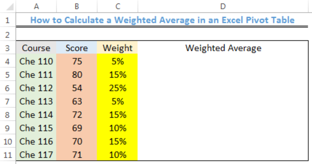Click the blue title cell about Weighted Average
Viewport: 312px width, 164px height.
(162, 20)
